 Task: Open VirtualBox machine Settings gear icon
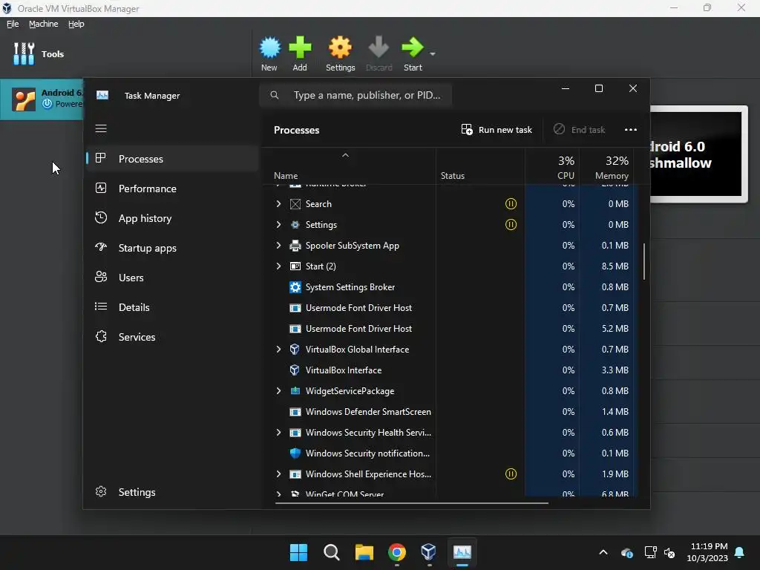point(340,47)
